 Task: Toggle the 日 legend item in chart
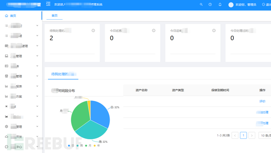71,146
